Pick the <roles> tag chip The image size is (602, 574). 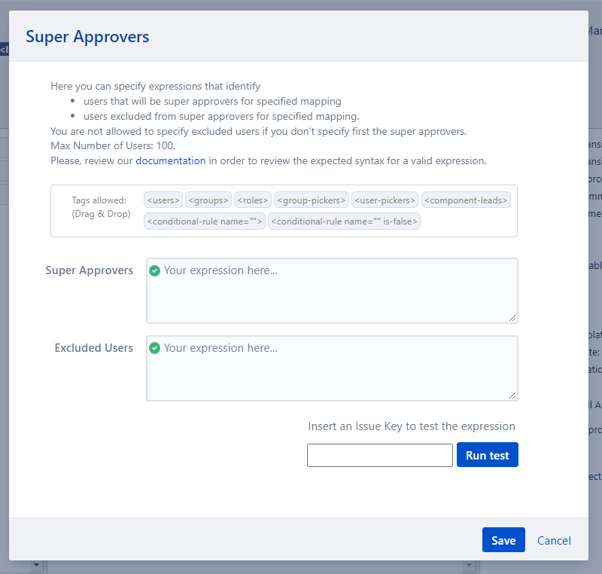click(253, 200)
